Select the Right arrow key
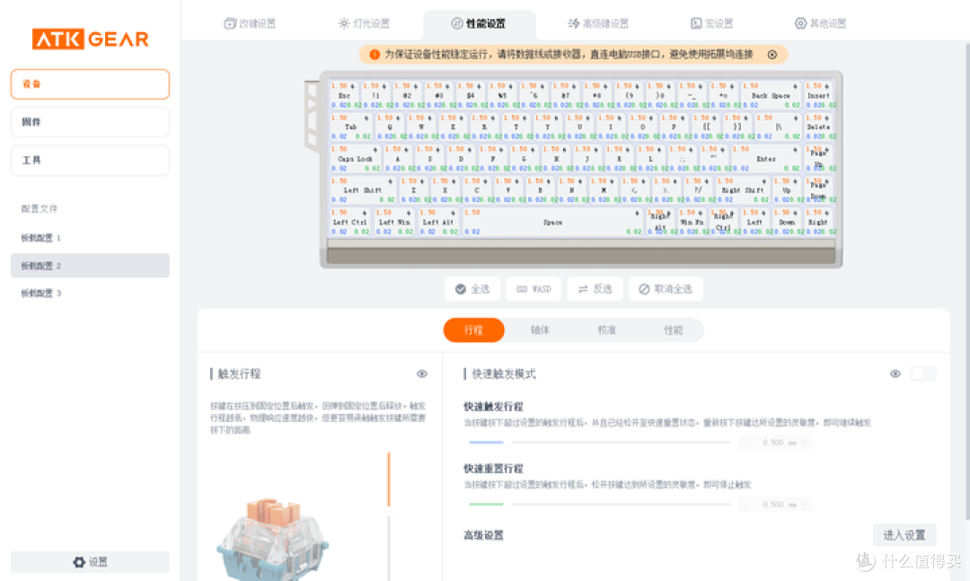This screenshot has height=581, width=970. point(819,222)
